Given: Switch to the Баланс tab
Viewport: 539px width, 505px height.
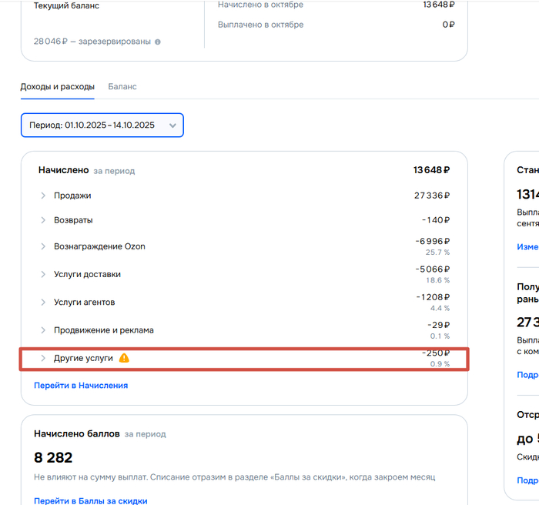Looking at the screenshot, I should tap(122, 86).
